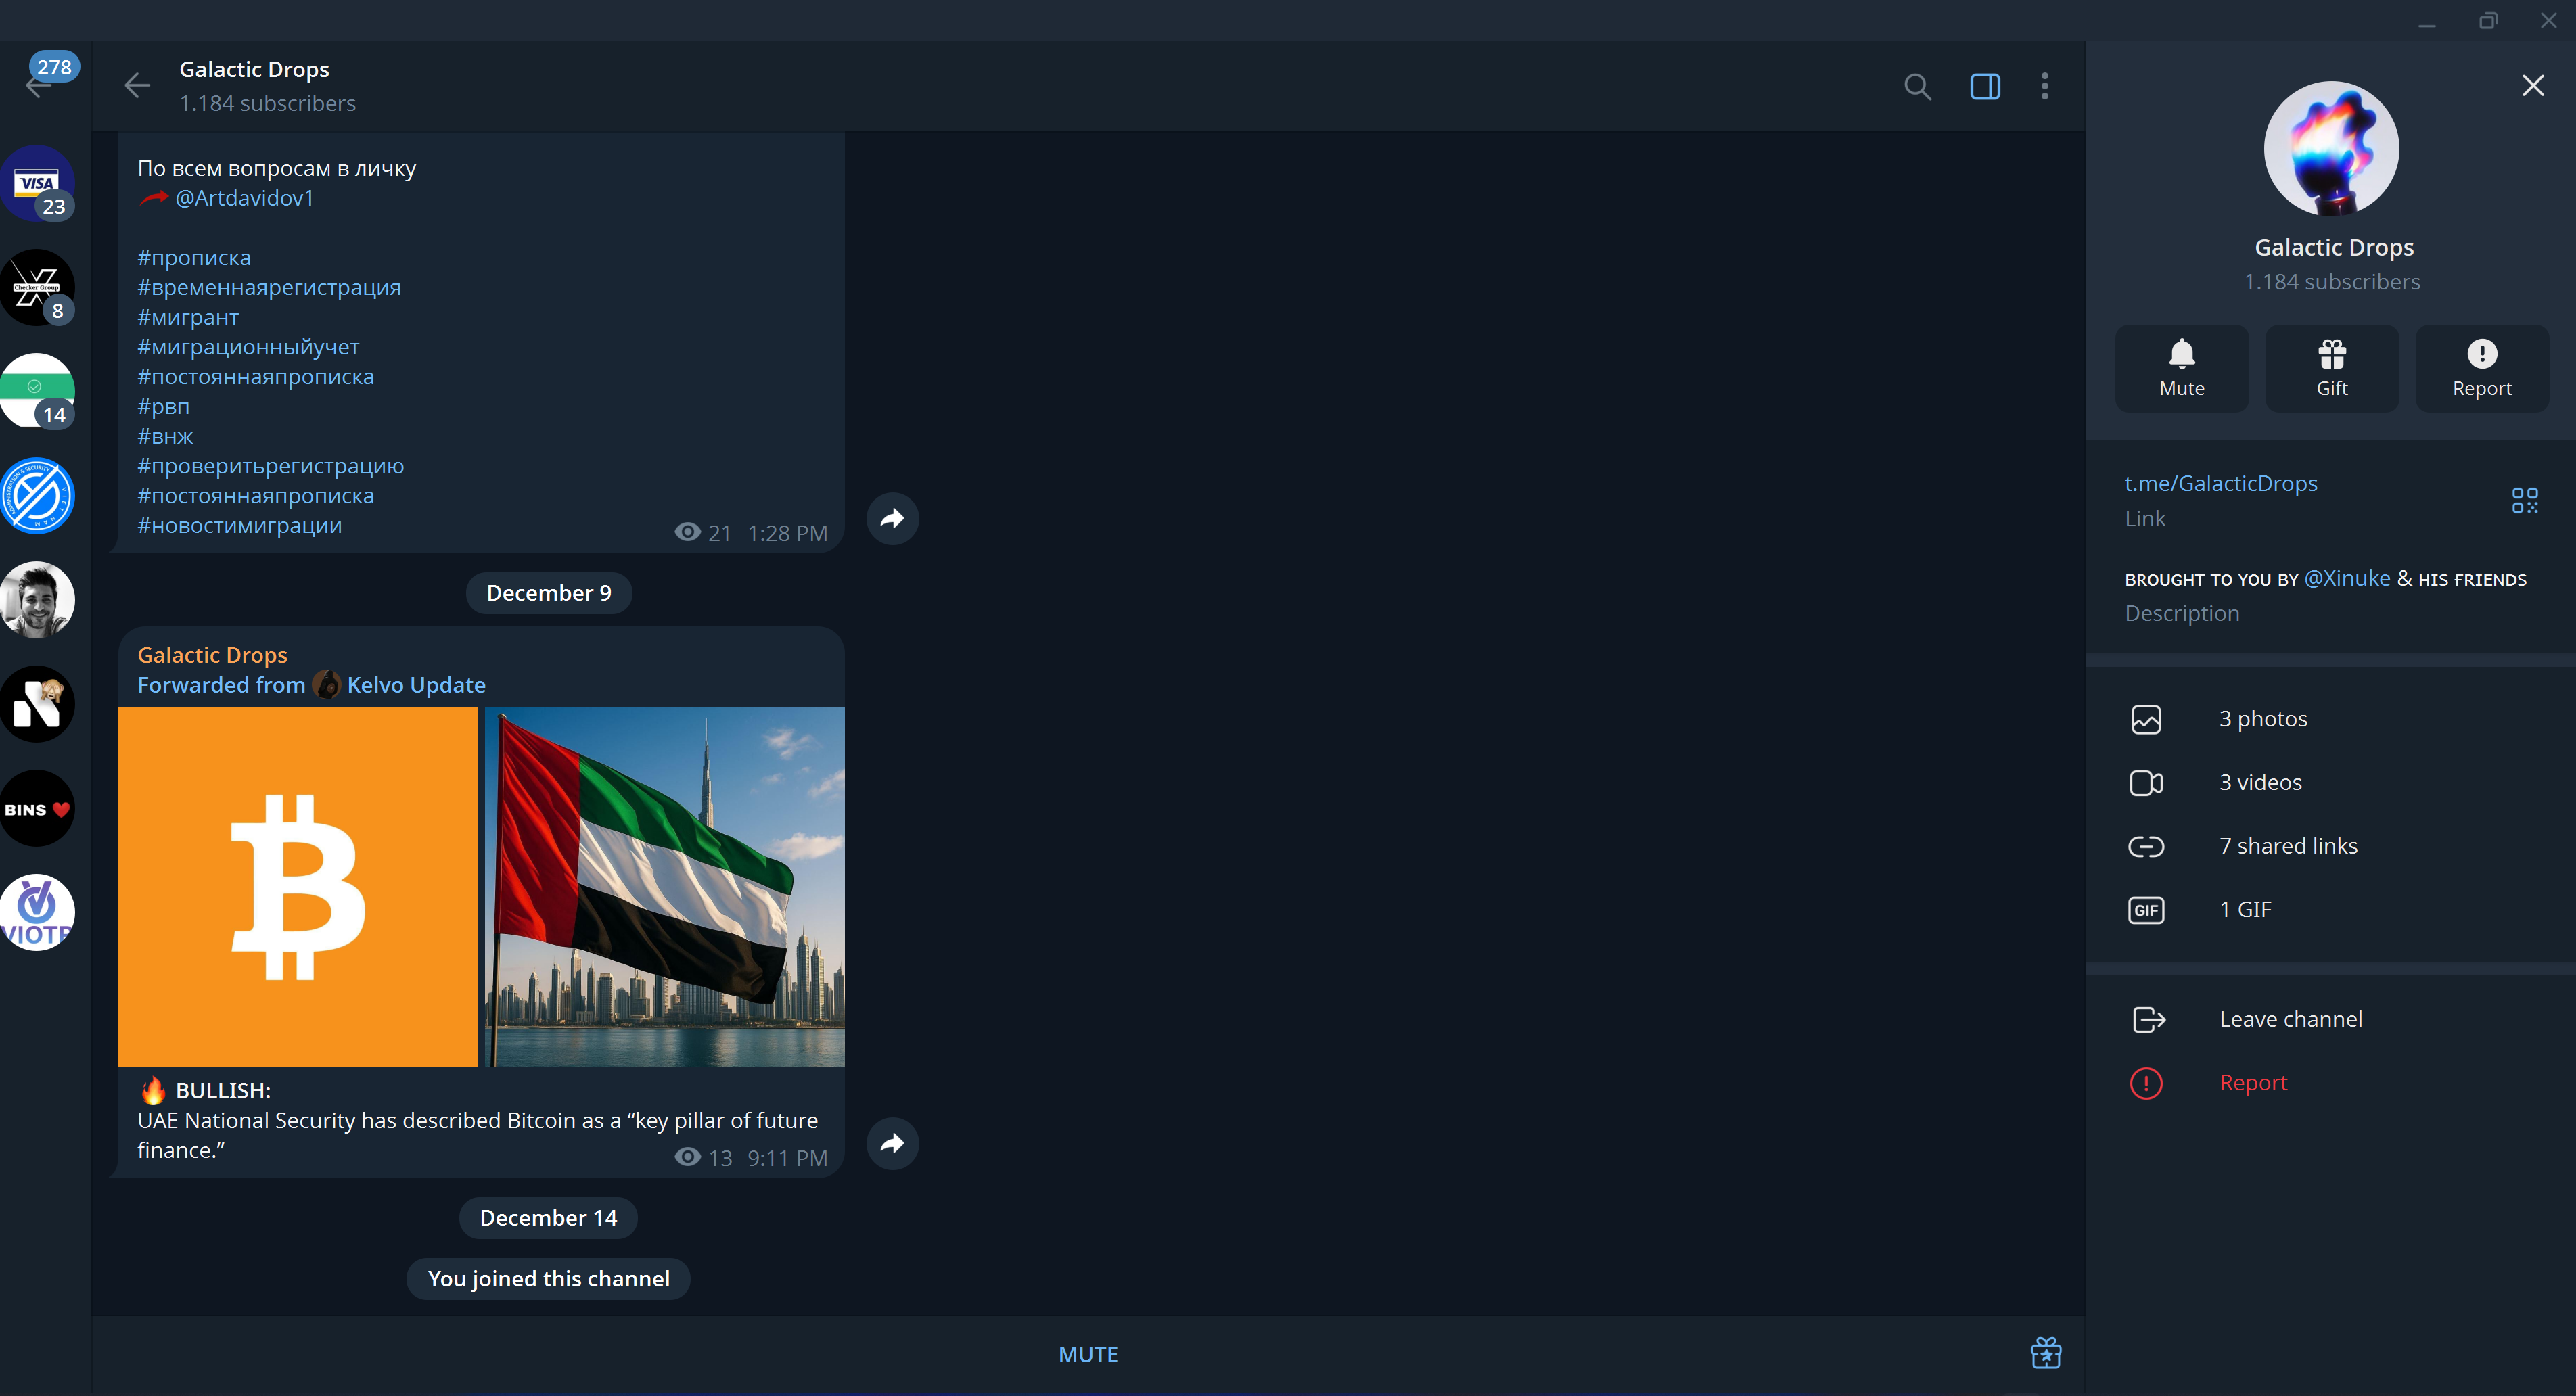This screenshot has height=1396, width=2576.
Task: Click "You joined this channel" service message
Action: pyautogui.click(x=548, y=1279)
